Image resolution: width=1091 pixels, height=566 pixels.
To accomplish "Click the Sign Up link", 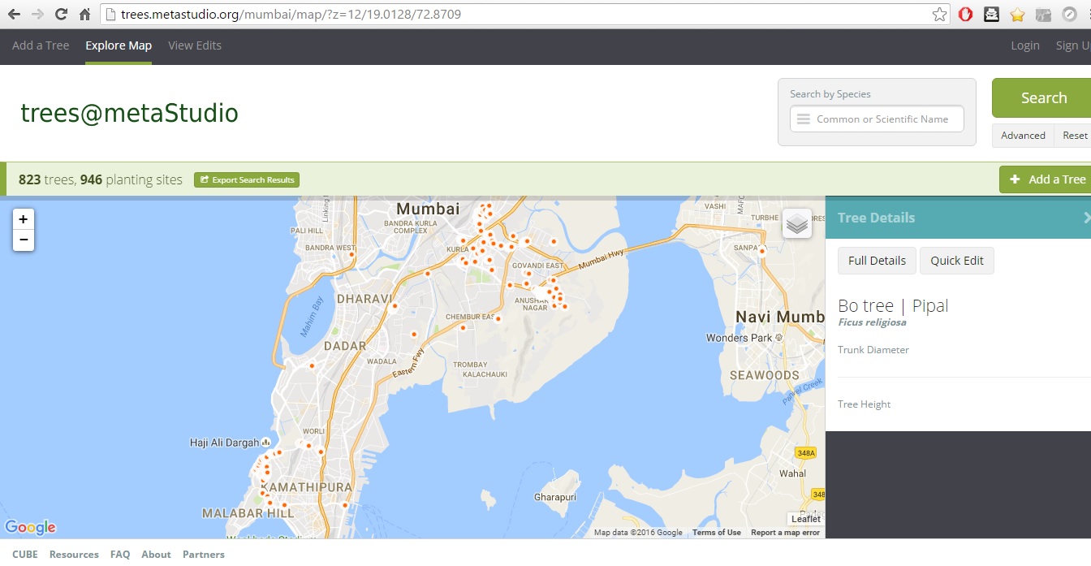I will pos(1073,45).
